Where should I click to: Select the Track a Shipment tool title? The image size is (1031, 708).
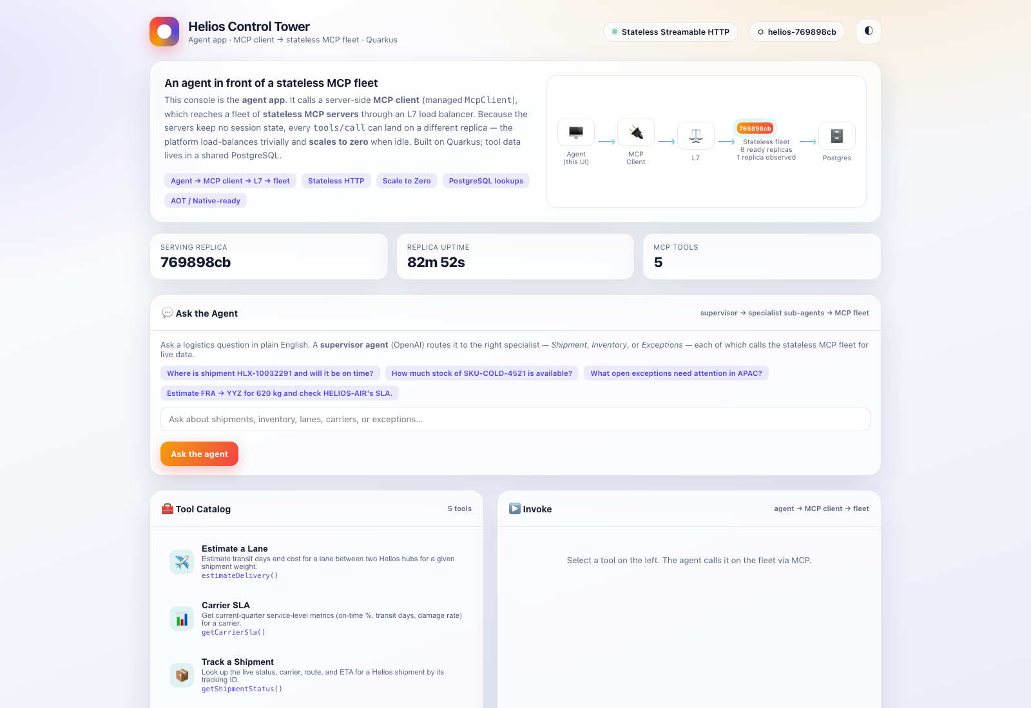pyautogui.click(x=238, y=662)
